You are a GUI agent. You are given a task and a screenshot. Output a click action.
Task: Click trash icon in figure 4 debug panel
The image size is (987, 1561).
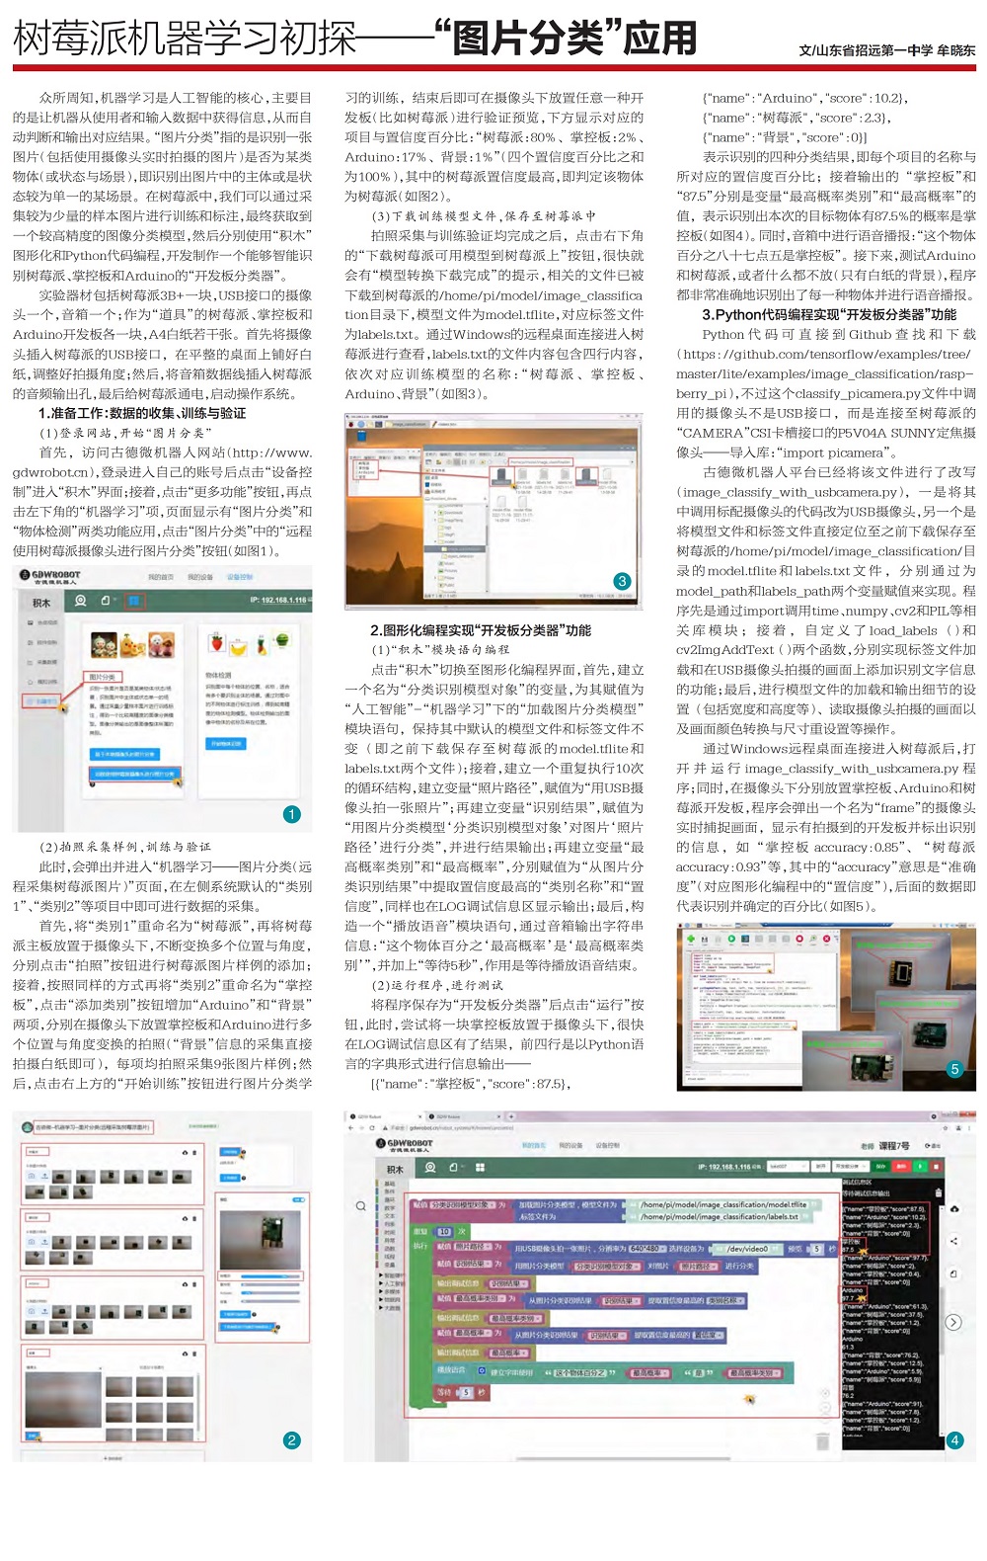[938, 1192]
